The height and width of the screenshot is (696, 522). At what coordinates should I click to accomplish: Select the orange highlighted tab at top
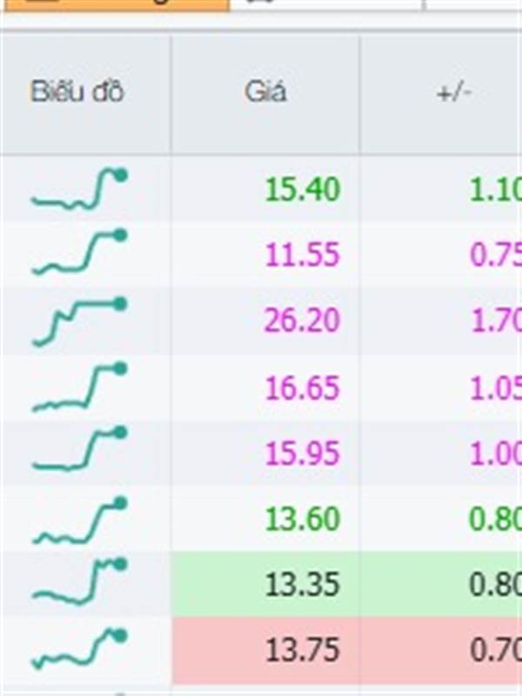coord(113,4)
